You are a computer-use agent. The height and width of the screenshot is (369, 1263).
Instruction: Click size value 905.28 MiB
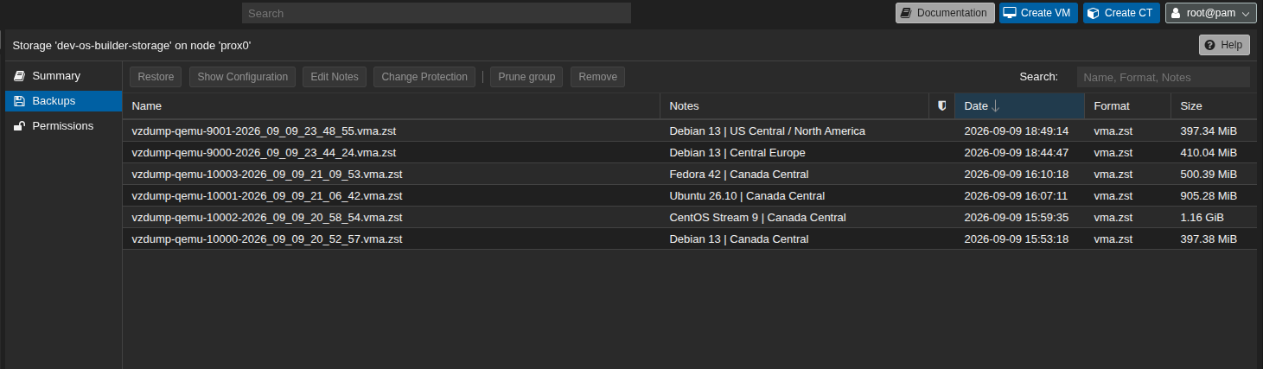coord(1209,196)
